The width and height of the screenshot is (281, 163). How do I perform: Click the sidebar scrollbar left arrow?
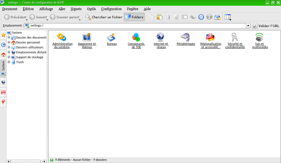click(9, 161)
